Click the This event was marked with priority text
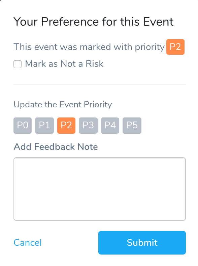This screenshot has height=266, width=198. (x=89, y=47)
